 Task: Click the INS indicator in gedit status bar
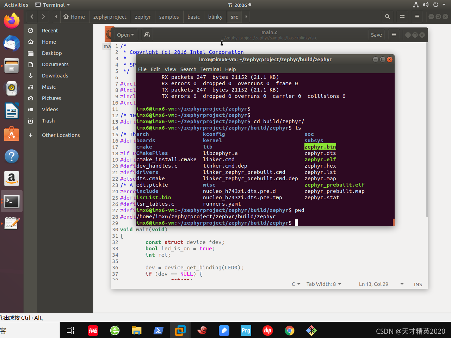coord(418,284)
